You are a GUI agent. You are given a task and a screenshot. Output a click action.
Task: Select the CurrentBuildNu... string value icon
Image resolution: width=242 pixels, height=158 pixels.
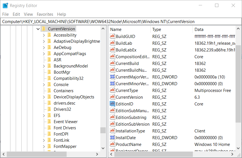112,70
